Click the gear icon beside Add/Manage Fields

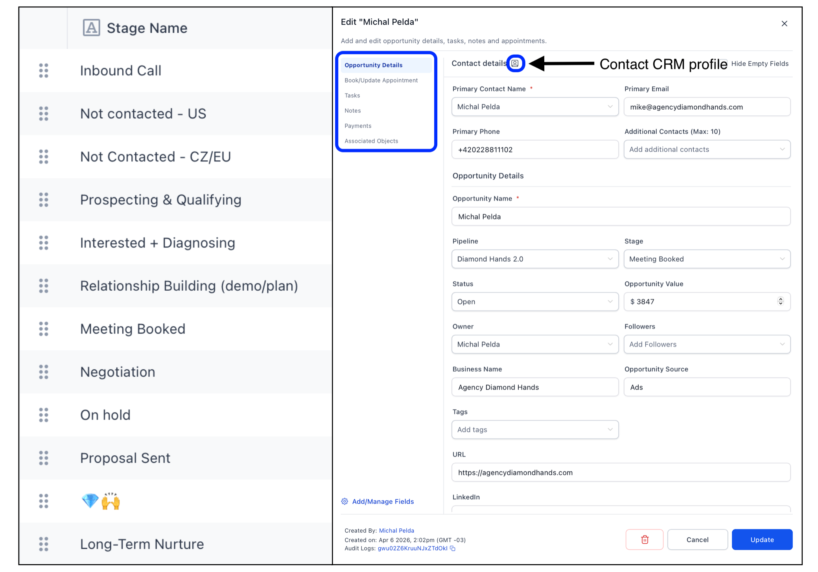[x=344, y=501]
